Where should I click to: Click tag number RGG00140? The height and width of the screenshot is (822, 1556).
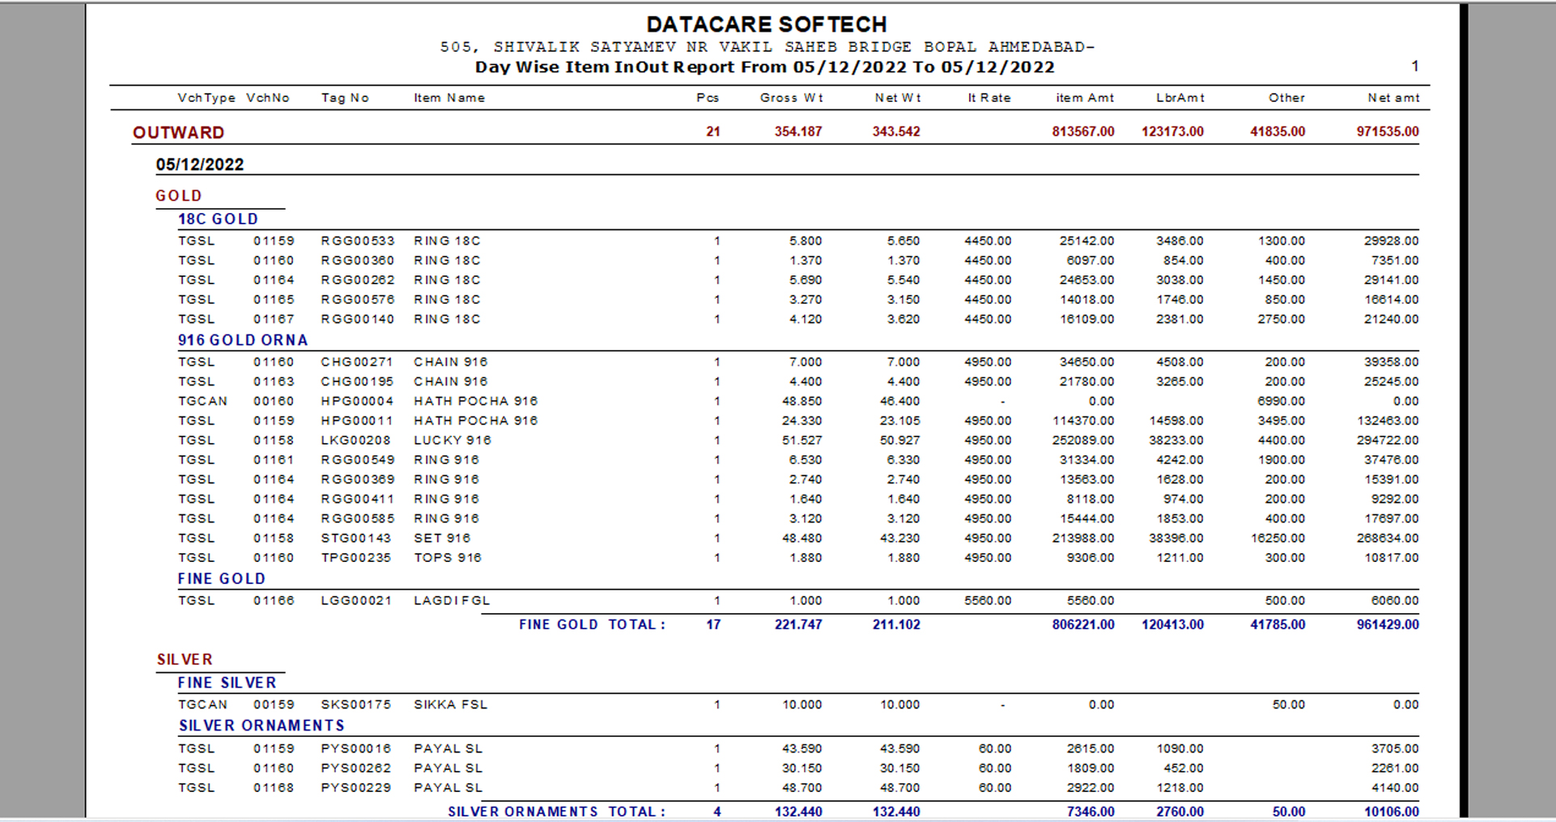click(358, 319)
